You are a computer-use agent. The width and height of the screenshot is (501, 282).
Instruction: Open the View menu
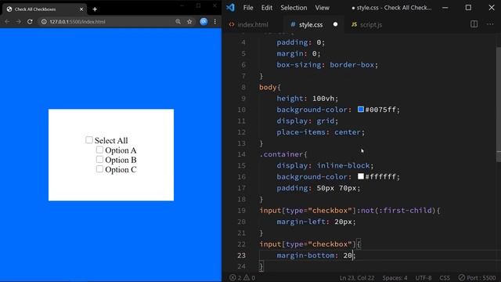[x=322, y=8]
